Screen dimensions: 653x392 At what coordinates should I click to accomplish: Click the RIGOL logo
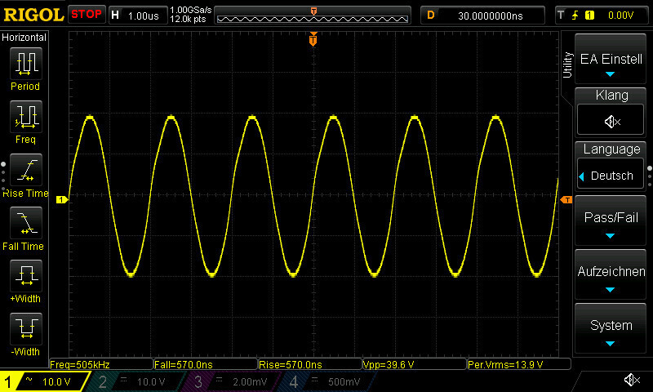[33, 16]
